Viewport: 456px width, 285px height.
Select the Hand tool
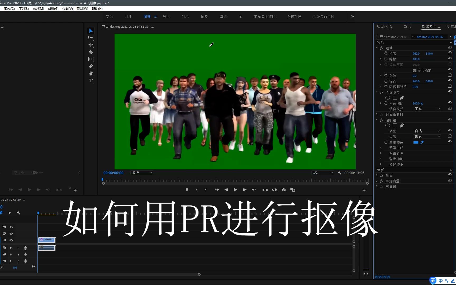coord(91,74)
